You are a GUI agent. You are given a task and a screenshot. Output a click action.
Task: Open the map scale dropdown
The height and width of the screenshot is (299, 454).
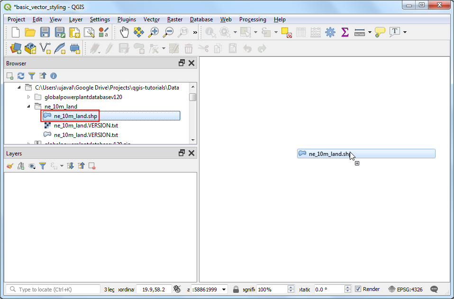(224, 289)
